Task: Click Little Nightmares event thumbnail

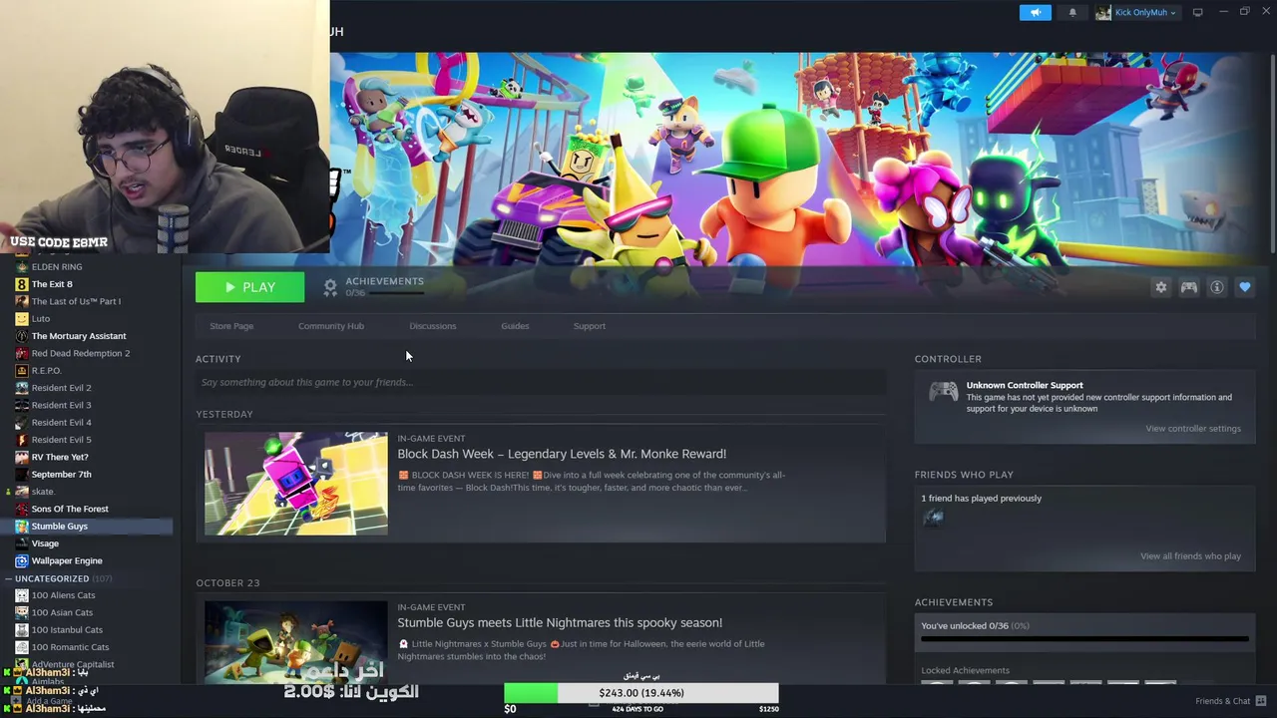Action: point(296,642)
